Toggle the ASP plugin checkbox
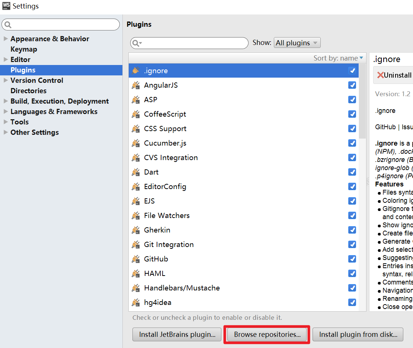Viewport: 413px width, 348px height. click(352, 100)
